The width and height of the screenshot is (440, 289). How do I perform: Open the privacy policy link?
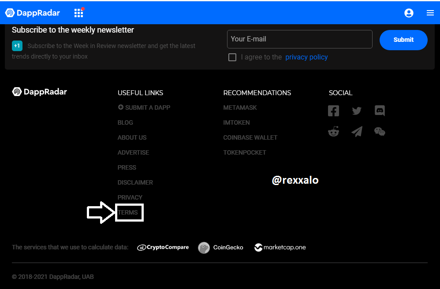tap(306, 57)
